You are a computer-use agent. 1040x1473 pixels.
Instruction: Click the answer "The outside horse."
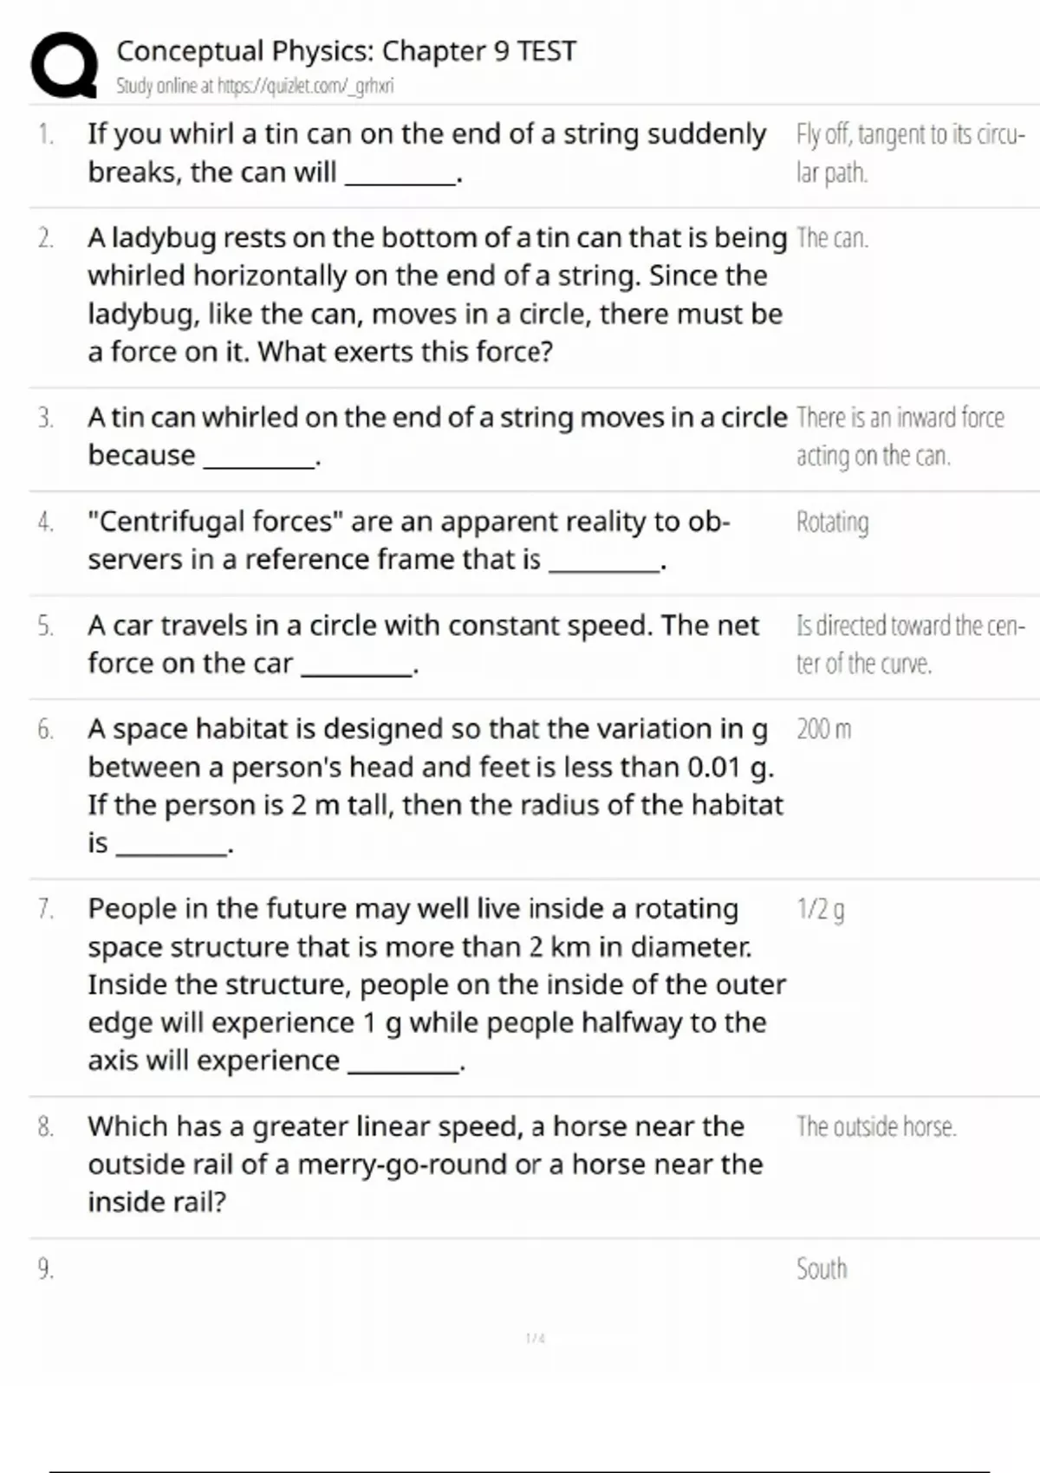click(x=876, y=1127)
